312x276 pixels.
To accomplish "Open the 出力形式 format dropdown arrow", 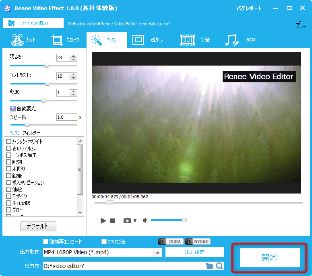I will [x=157, y=253].
